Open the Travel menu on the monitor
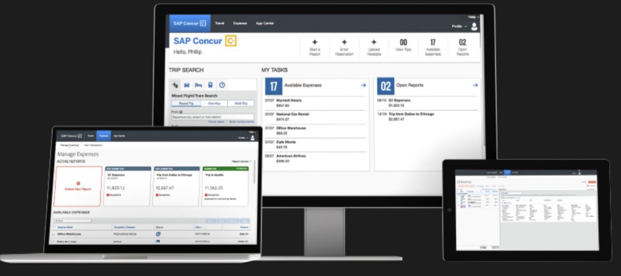This screenshot has width=621, height=276. pos(219,24)
